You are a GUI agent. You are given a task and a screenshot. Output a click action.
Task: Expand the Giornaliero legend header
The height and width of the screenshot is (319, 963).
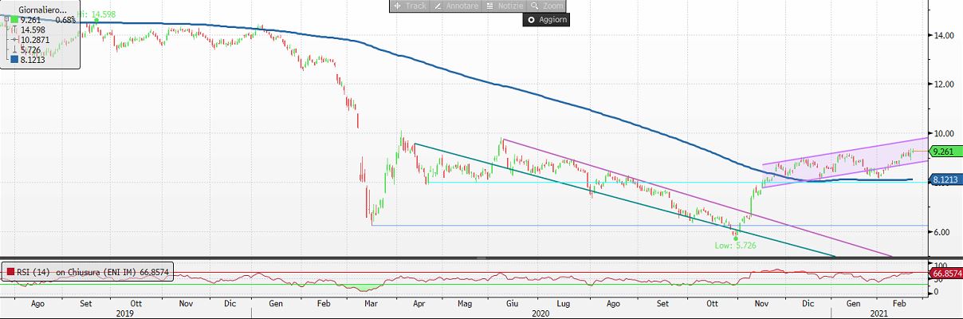tap(40, 8)
